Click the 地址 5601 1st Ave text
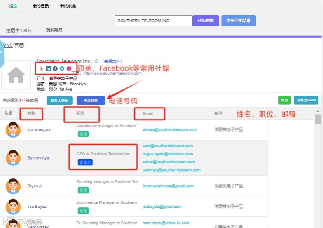This screenshot has height=228, width=323. pos(54,89)
